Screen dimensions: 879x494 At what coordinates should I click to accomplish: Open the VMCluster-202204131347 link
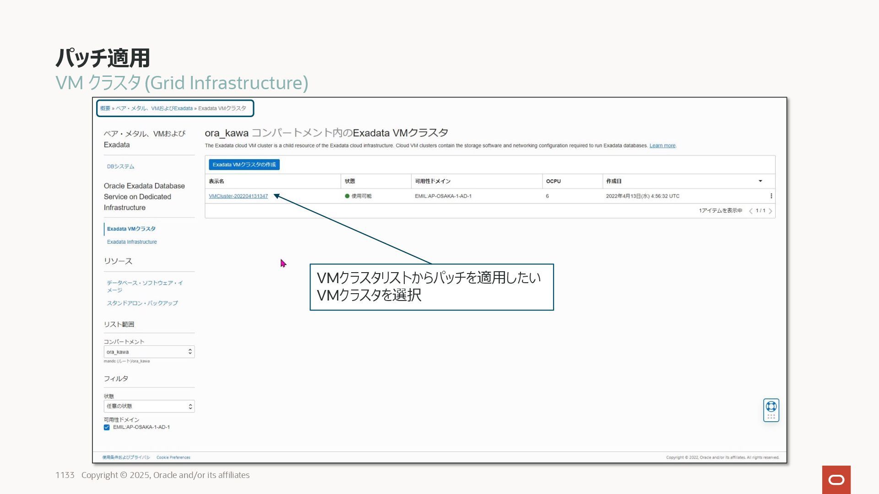coord(238,196)
